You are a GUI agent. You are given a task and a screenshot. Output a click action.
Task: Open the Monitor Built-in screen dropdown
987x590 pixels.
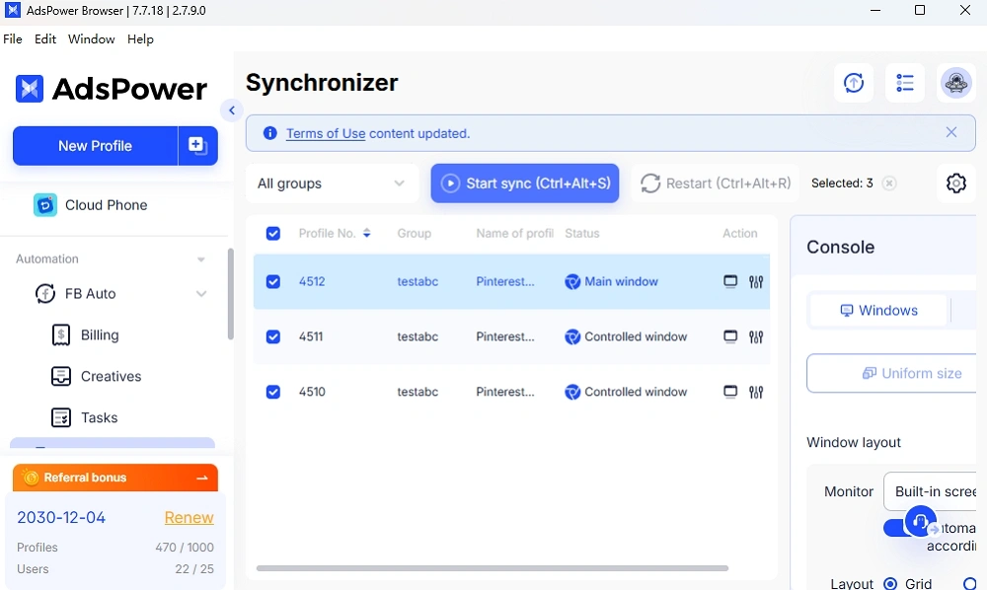coord(933,491)
